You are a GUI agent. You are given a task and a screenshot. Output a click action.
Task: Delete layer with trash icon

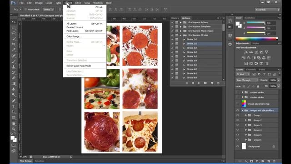274,161
